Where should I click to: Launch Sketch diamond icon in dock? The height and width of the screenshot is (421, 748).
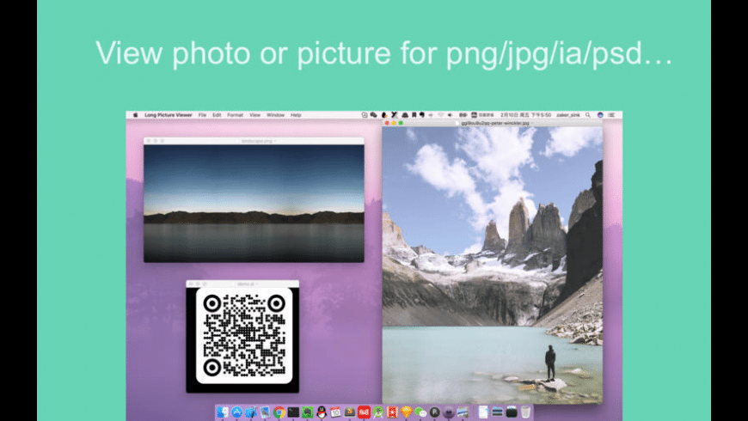(407, 412)
